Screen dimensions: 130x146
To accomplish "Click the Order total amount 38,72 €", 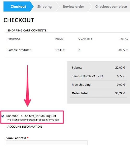I will pos(120,93).
